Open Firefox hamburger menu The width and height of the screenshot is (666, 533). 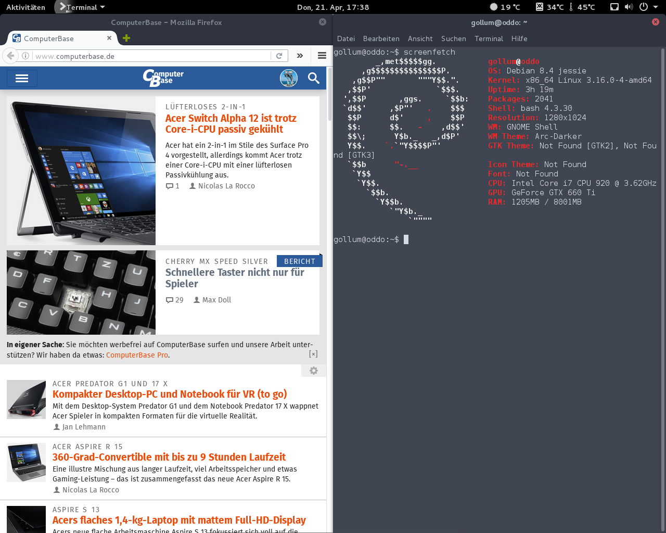pos(322,56)
